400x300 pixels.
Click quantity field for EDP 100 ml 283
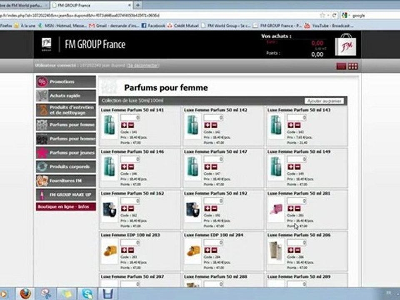[130, 242]
